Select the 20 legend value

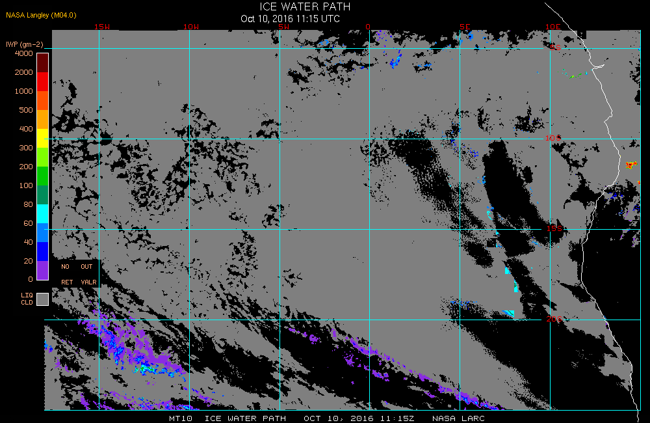click(x=28, y=261)
